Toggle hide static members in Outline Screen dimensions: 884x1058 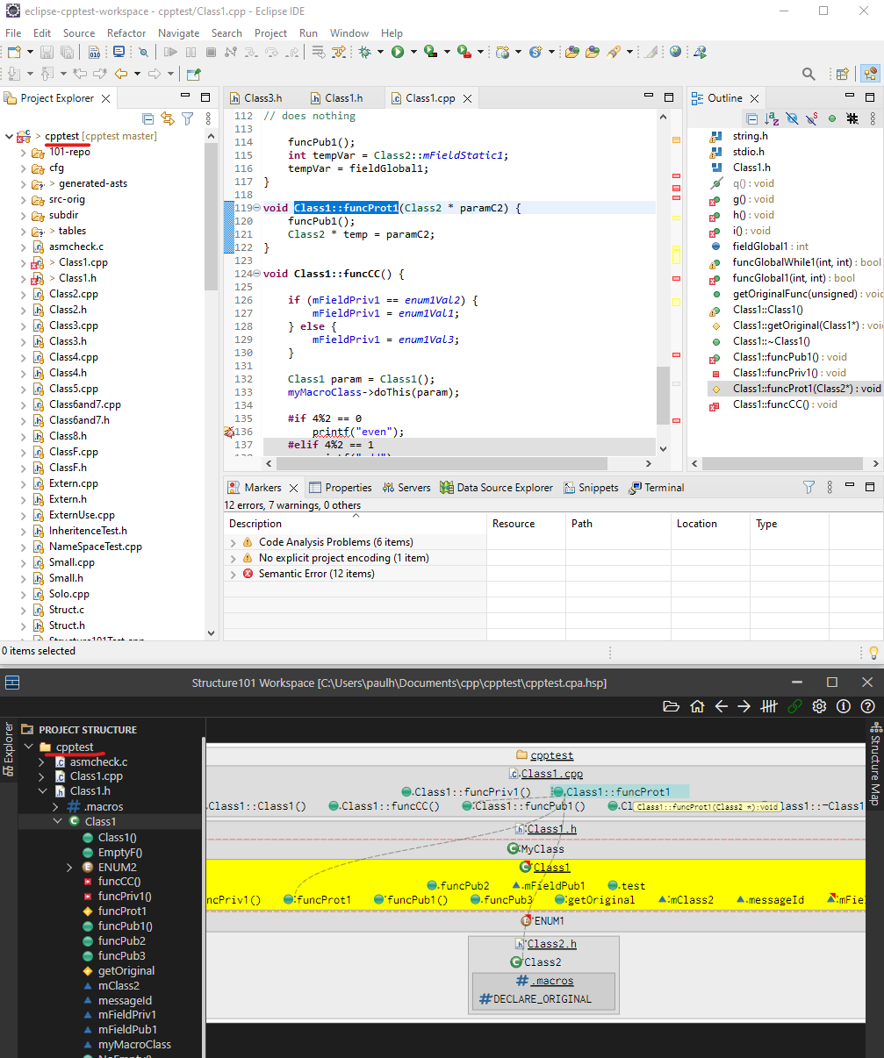tap(812, 118)
